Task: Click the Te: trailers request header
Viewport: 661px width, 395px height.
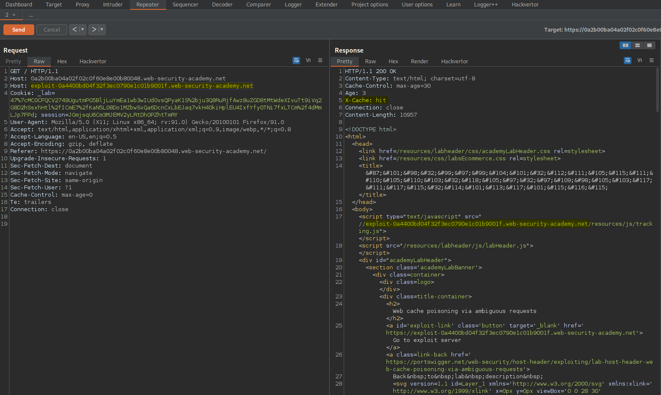Action: pyautogui.click(x=31, y=202)
